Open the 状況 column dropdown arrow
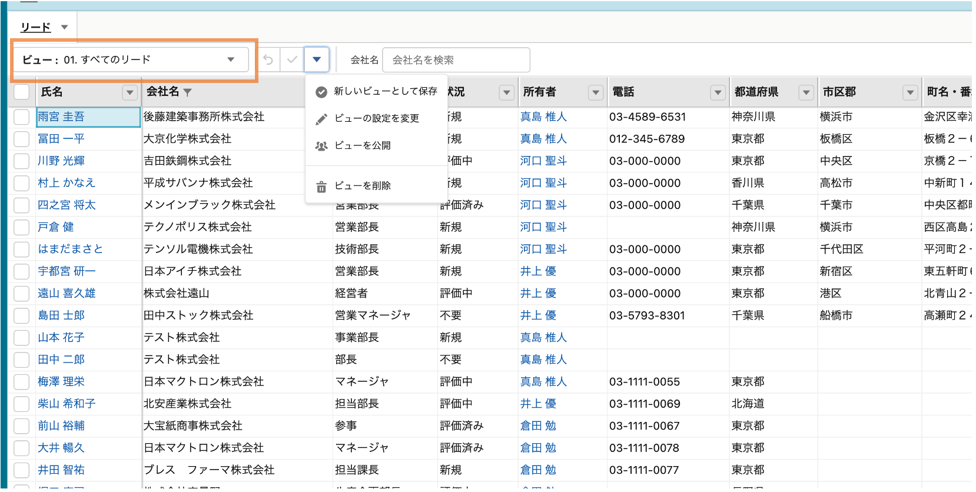 pos(507,92)
